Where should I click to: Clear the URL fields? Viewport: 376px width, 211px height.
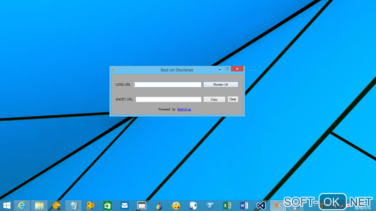[233, 99]
